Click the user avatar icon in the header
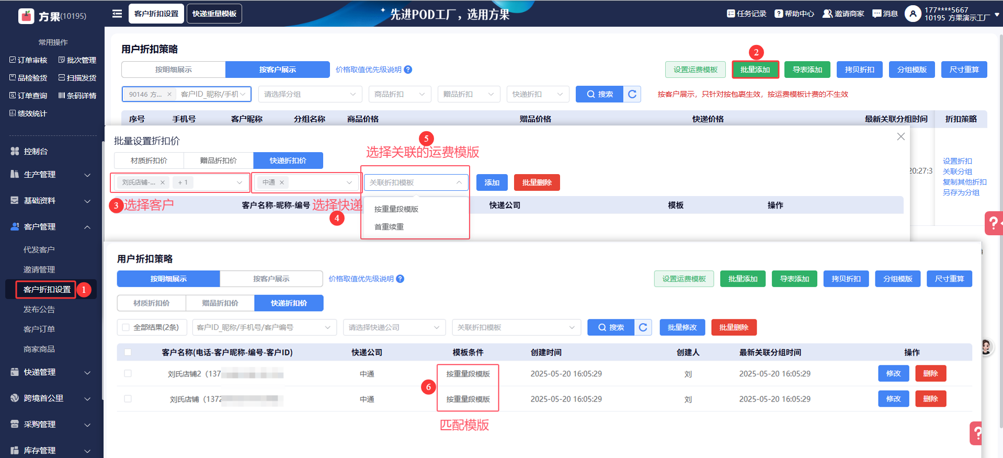 pyautogui.click(x=913, y=14)
